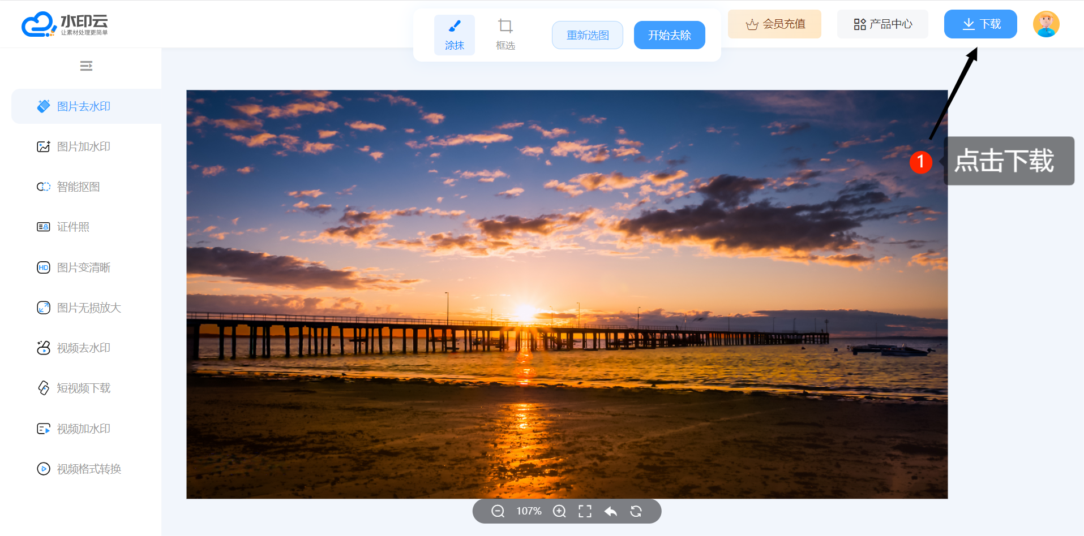Click the undo arrow icon
Image resolution: width=1084 pixels, height=536 pixels.
[x=610, y=511]
